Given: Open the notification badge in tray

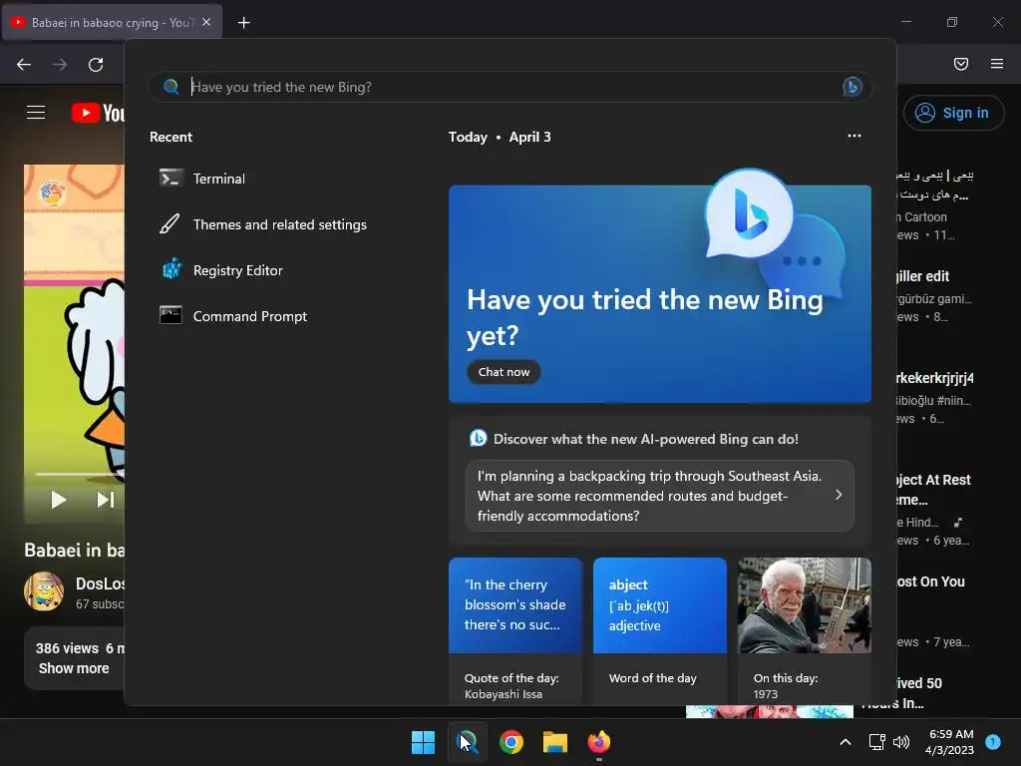Looking at the screenshot, I should pos(993,741).
